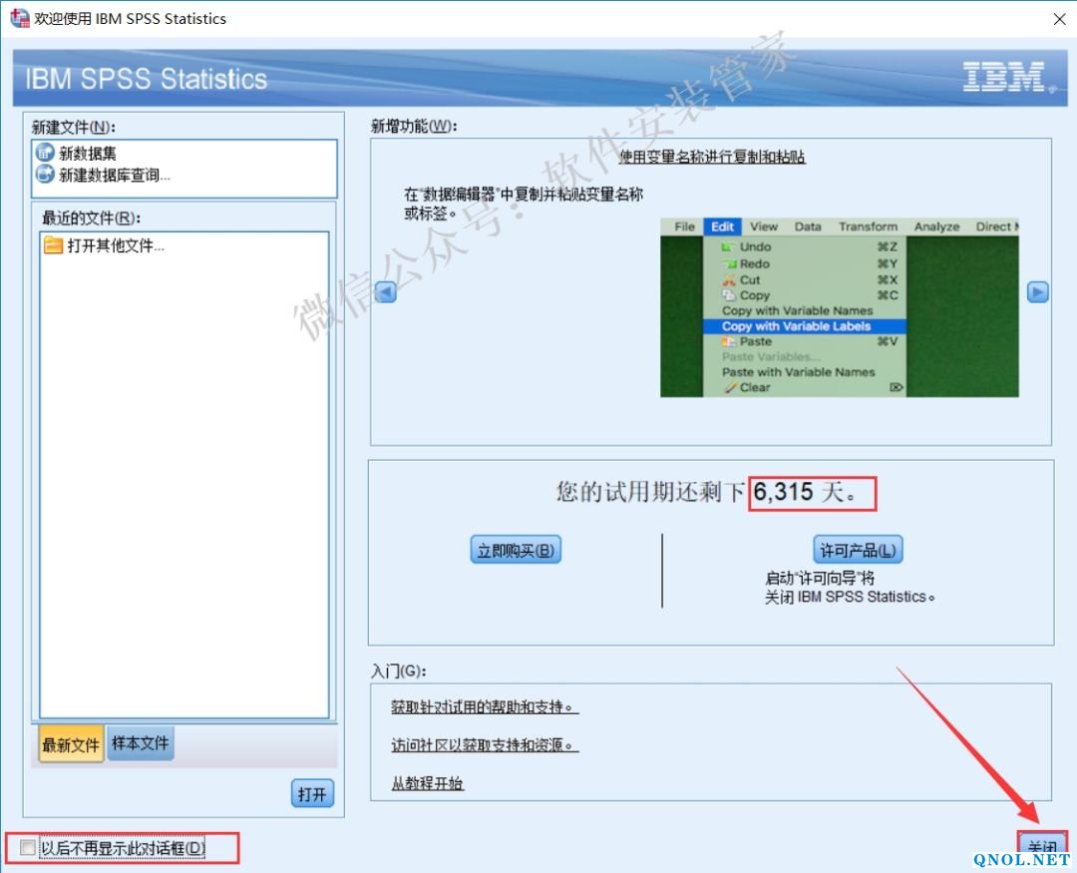
Task: Click the 打开其他文件 folder icon
Action: (x=53, y=245)
